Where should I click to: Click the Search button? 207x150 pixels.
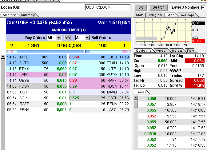[158, 7]
